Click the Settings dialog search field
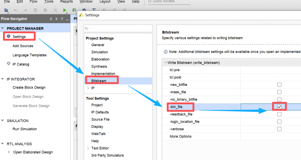Screen dimensions: 301x160 tap(118, 28)
